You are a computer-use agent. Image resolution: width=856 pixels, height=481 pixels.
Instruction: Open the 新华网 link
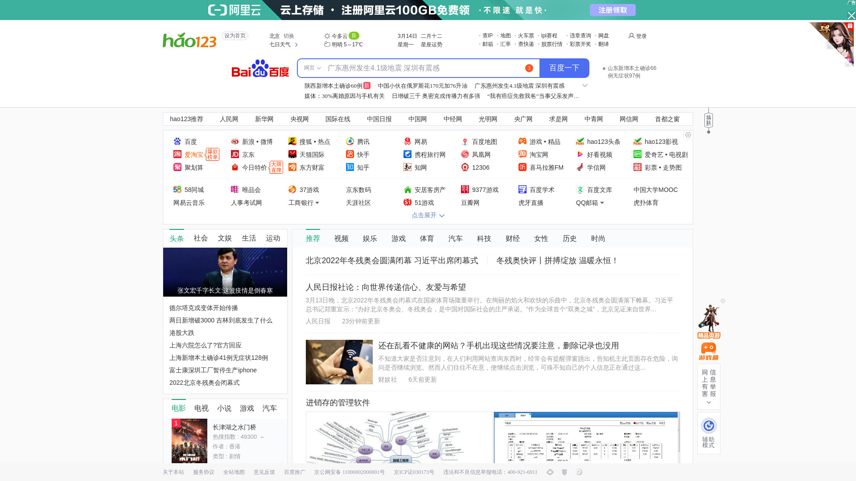pyautogui.click(x=264, y=119)
